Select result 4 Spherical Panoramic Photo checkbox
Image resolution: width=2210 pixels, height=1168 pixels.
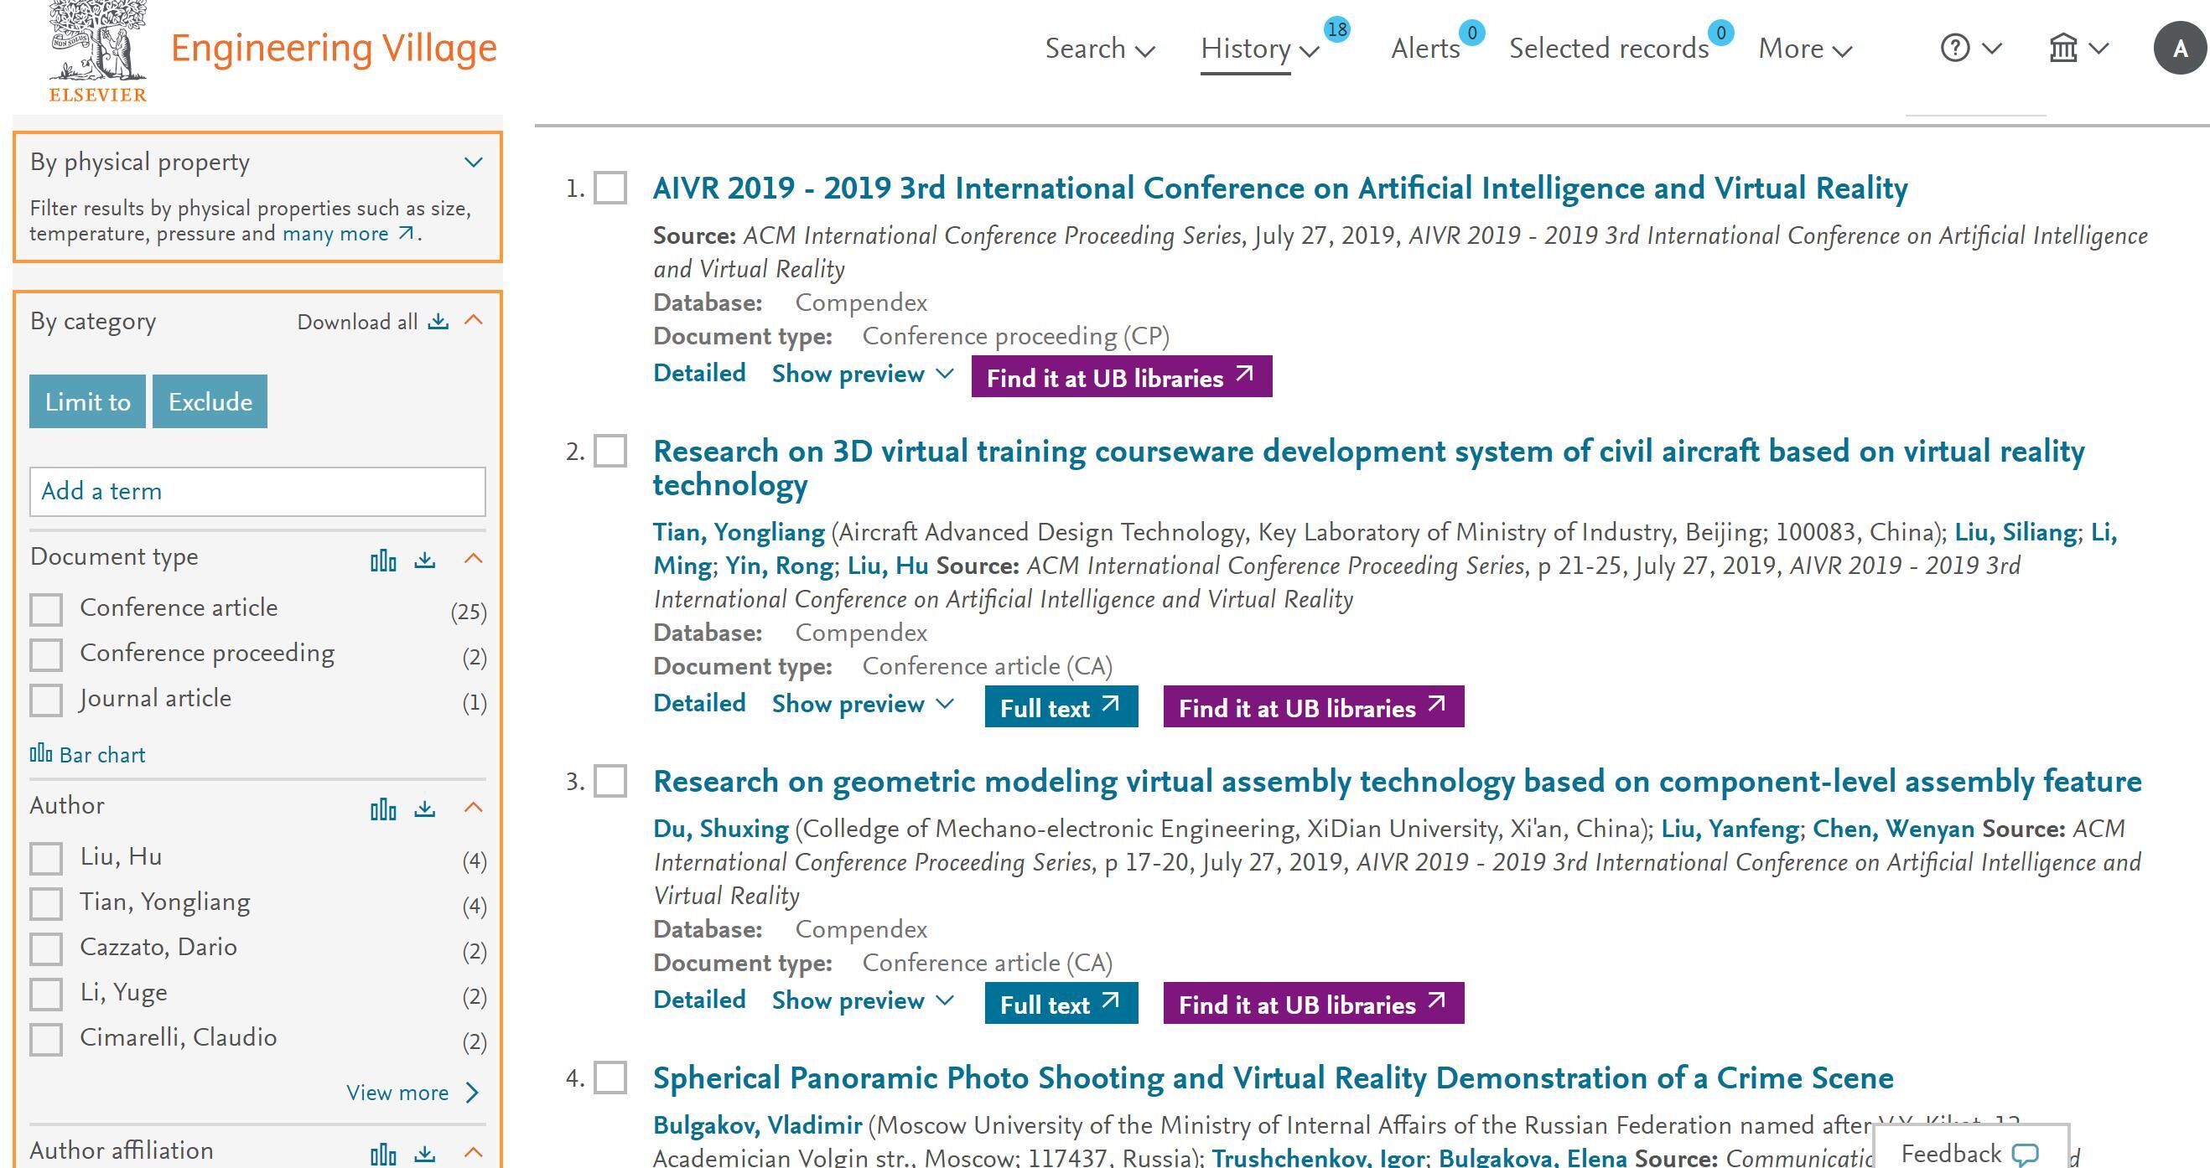click(x=611, y=1078)
